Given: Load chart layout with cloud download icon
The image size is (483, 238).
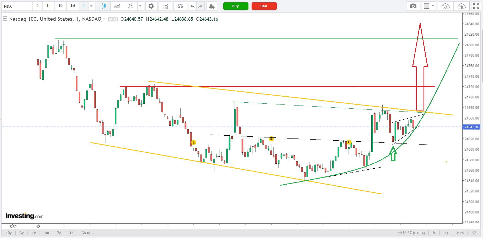Looking at the screenshot, I should (446, 6).
